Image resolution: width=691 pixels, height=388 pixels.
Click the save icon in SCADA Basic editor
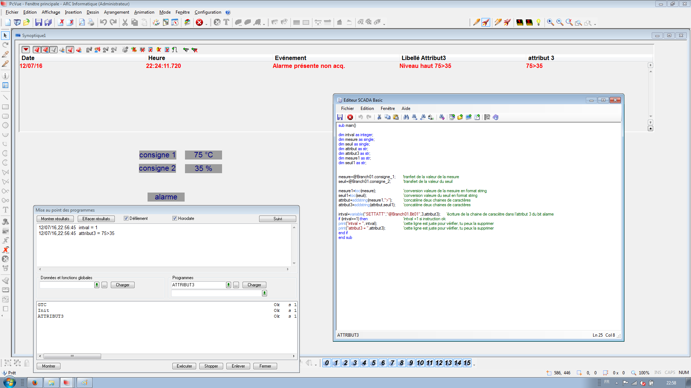tap(340, 117)
